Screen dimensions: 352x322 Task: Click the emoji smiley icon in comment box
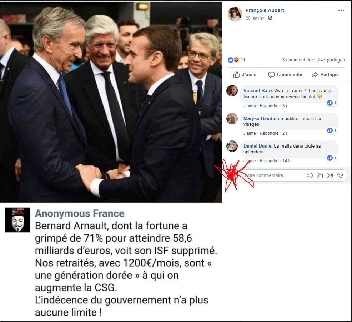310,175
